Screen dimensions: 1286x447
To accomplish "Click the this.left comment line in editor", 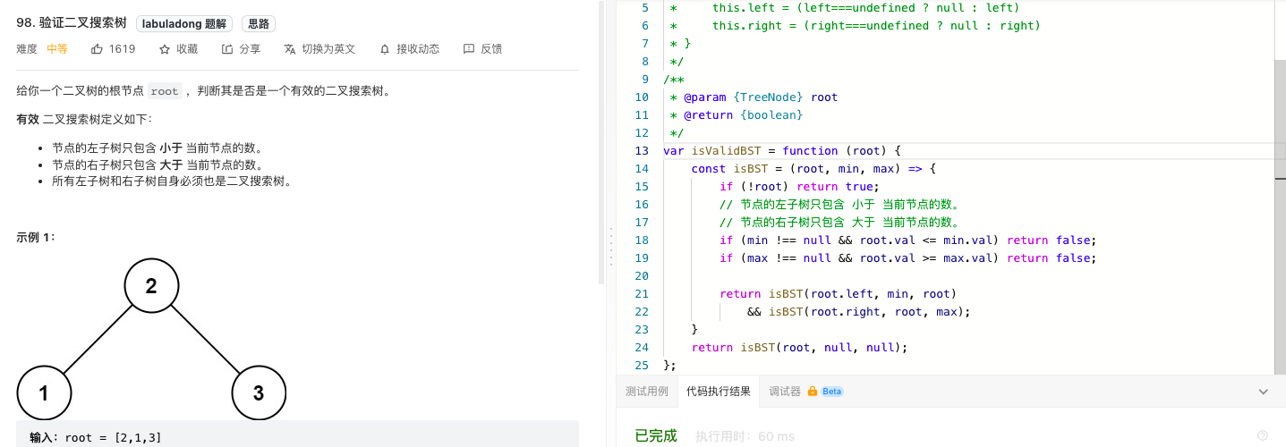I will coord(844,8).
